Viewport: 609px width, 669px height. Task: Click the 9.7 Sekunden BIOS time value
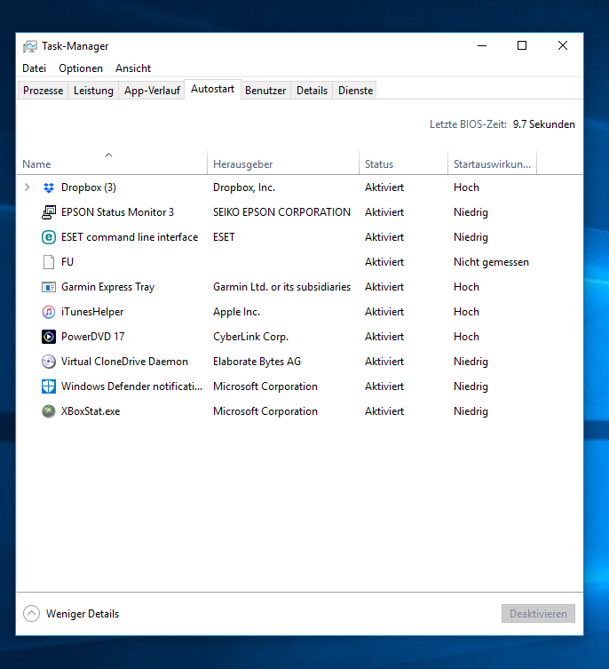pos(543,124)
